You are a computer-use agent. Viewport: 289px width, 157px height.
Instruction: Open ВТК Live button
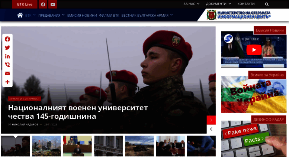coord(25,4)
